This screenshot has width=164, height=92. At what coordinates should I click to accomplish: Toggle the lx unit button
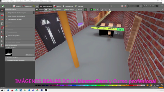click(x=155, y=85)
